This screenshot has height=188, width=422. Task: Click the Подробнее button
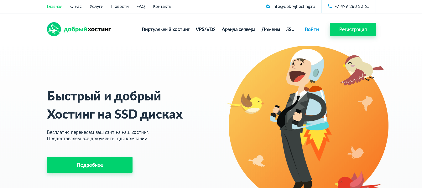(90, 165)
